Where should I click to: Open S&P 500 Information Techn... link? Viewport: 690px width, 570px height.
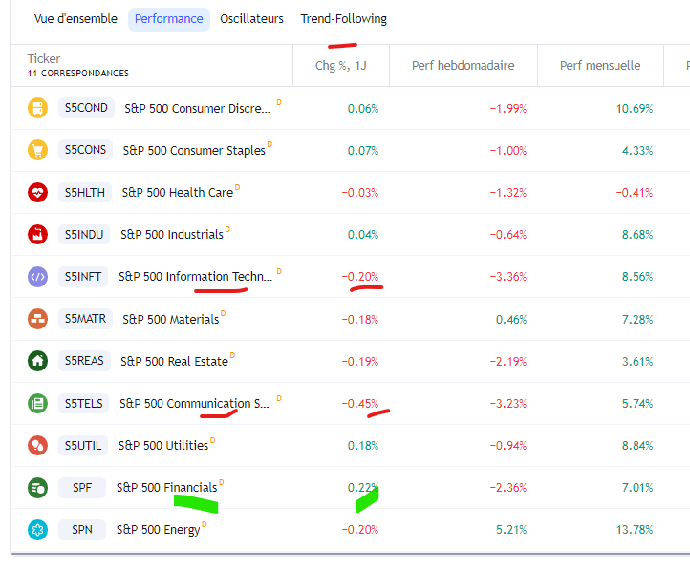(195, 277)
